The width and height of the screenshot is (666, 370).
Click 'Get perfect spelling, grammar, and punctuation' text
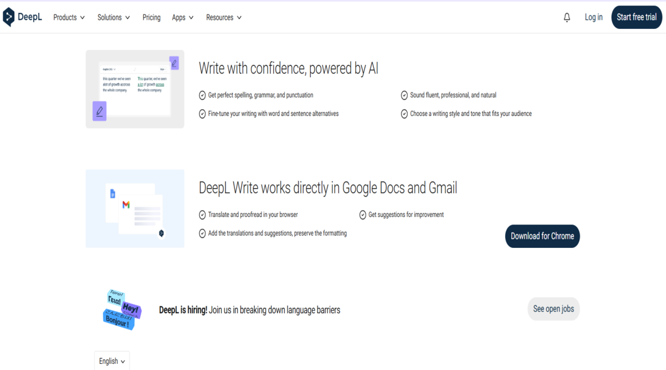click(260, 95)
